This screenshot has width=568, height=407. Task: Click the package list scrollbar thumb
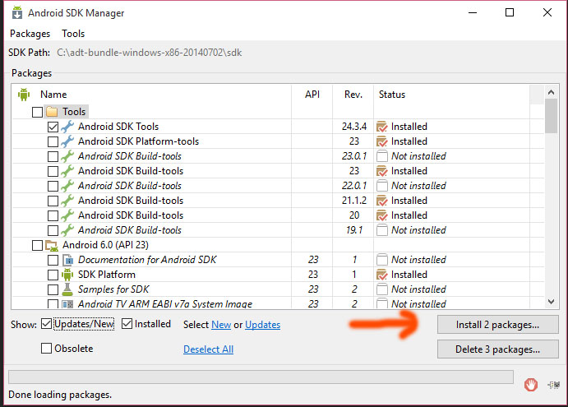point(552,116)
